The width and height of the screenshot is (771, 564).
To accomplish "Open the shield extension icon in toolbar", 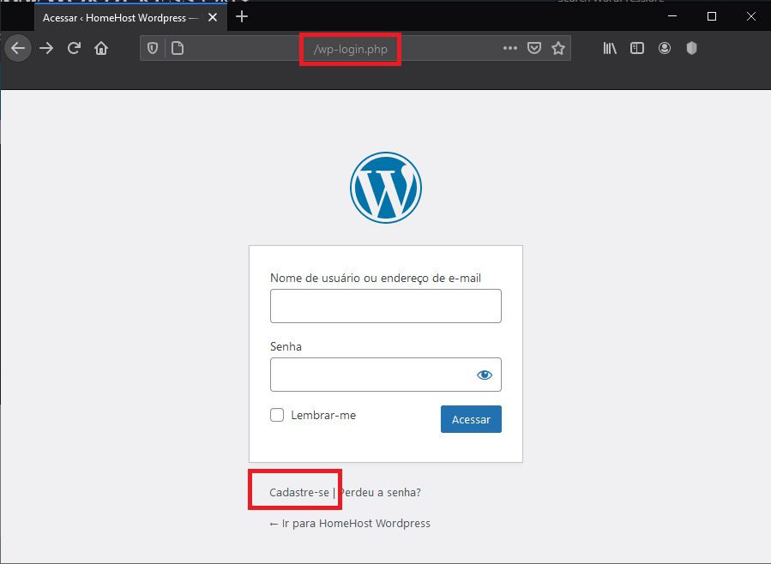I will 692,48.
